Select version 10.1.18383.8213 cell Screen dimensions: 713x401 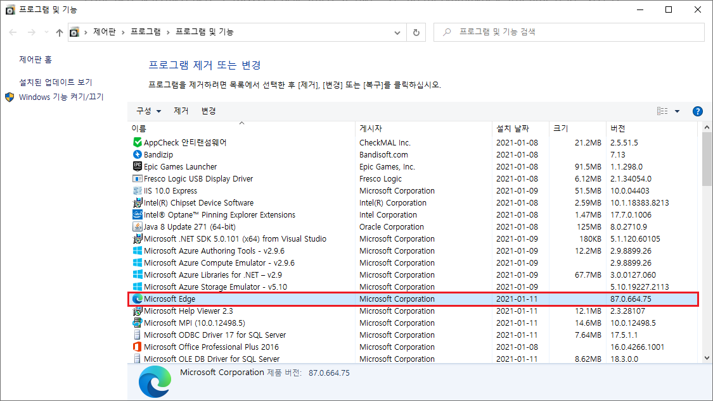tap(639, 203)
